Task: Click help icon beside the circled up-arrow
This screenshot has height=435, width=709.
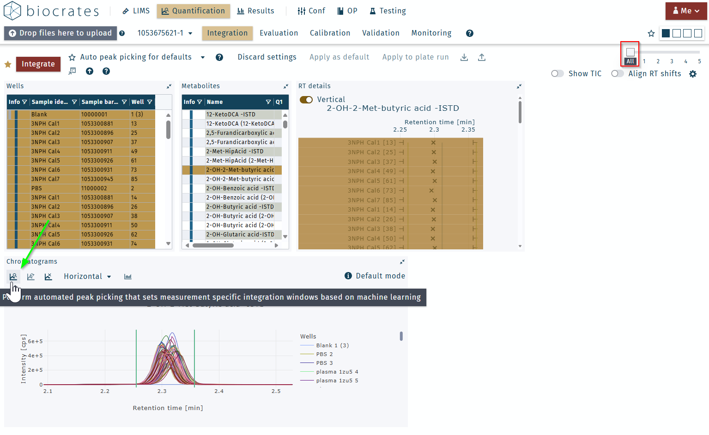Action: click(x=106, y=71)
